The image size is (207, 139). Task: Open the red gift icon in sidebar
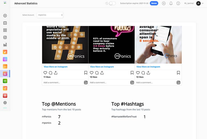(x=5, y=96)
